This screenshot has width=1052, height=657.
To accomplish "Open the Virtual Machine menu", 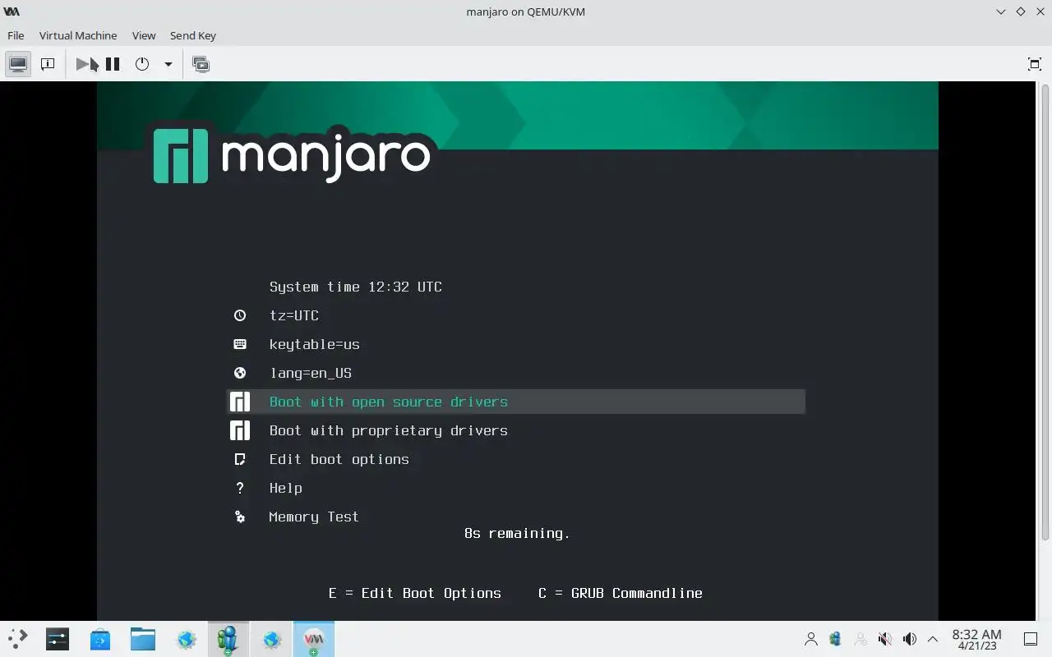I will [78, 35].
